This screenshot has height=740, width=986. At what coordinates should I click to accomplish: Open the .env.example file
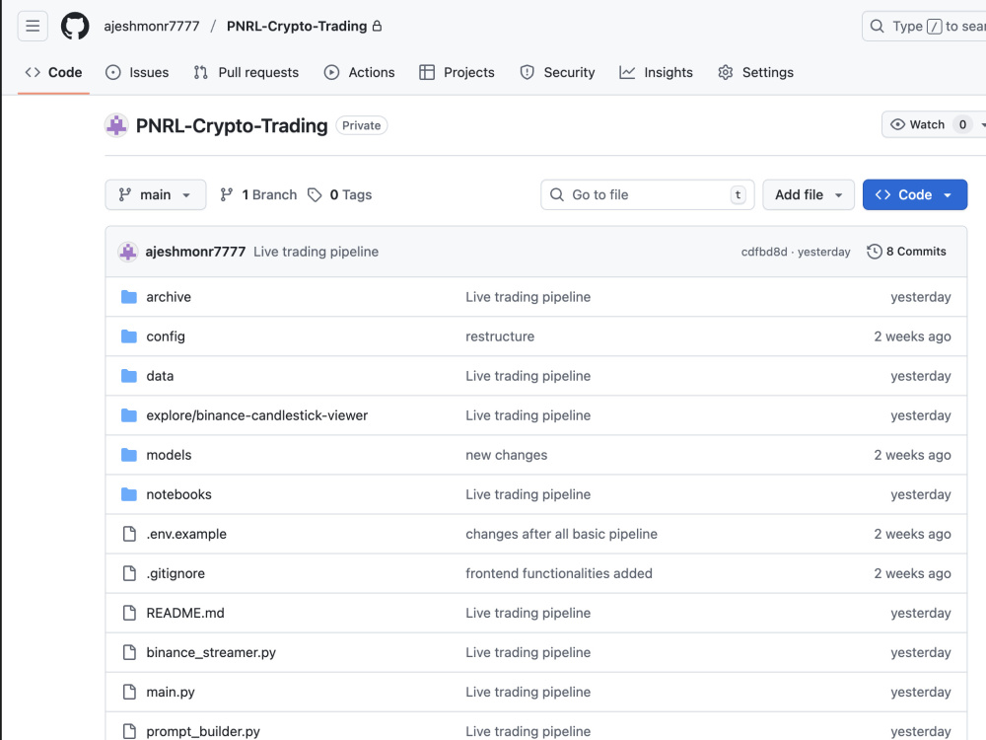pyautogui.click(x=186, y=534)
